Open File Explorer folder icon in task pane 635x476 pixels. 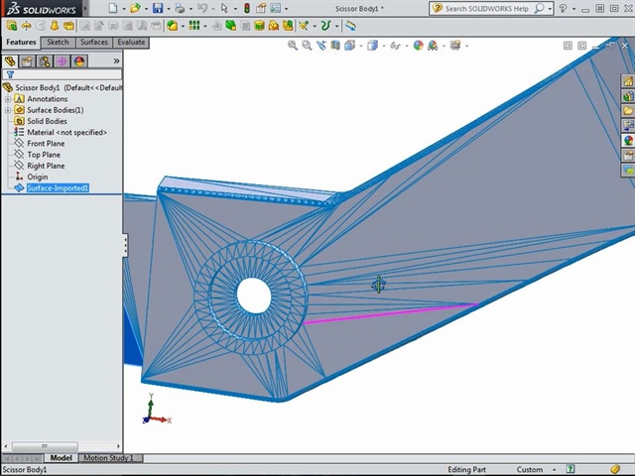coord(628,110)
